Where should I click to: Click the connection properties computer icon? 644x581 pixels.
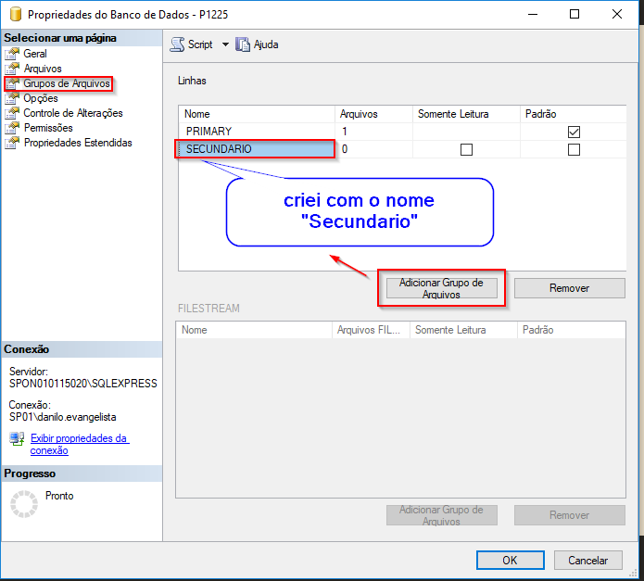tap(17, 438)
